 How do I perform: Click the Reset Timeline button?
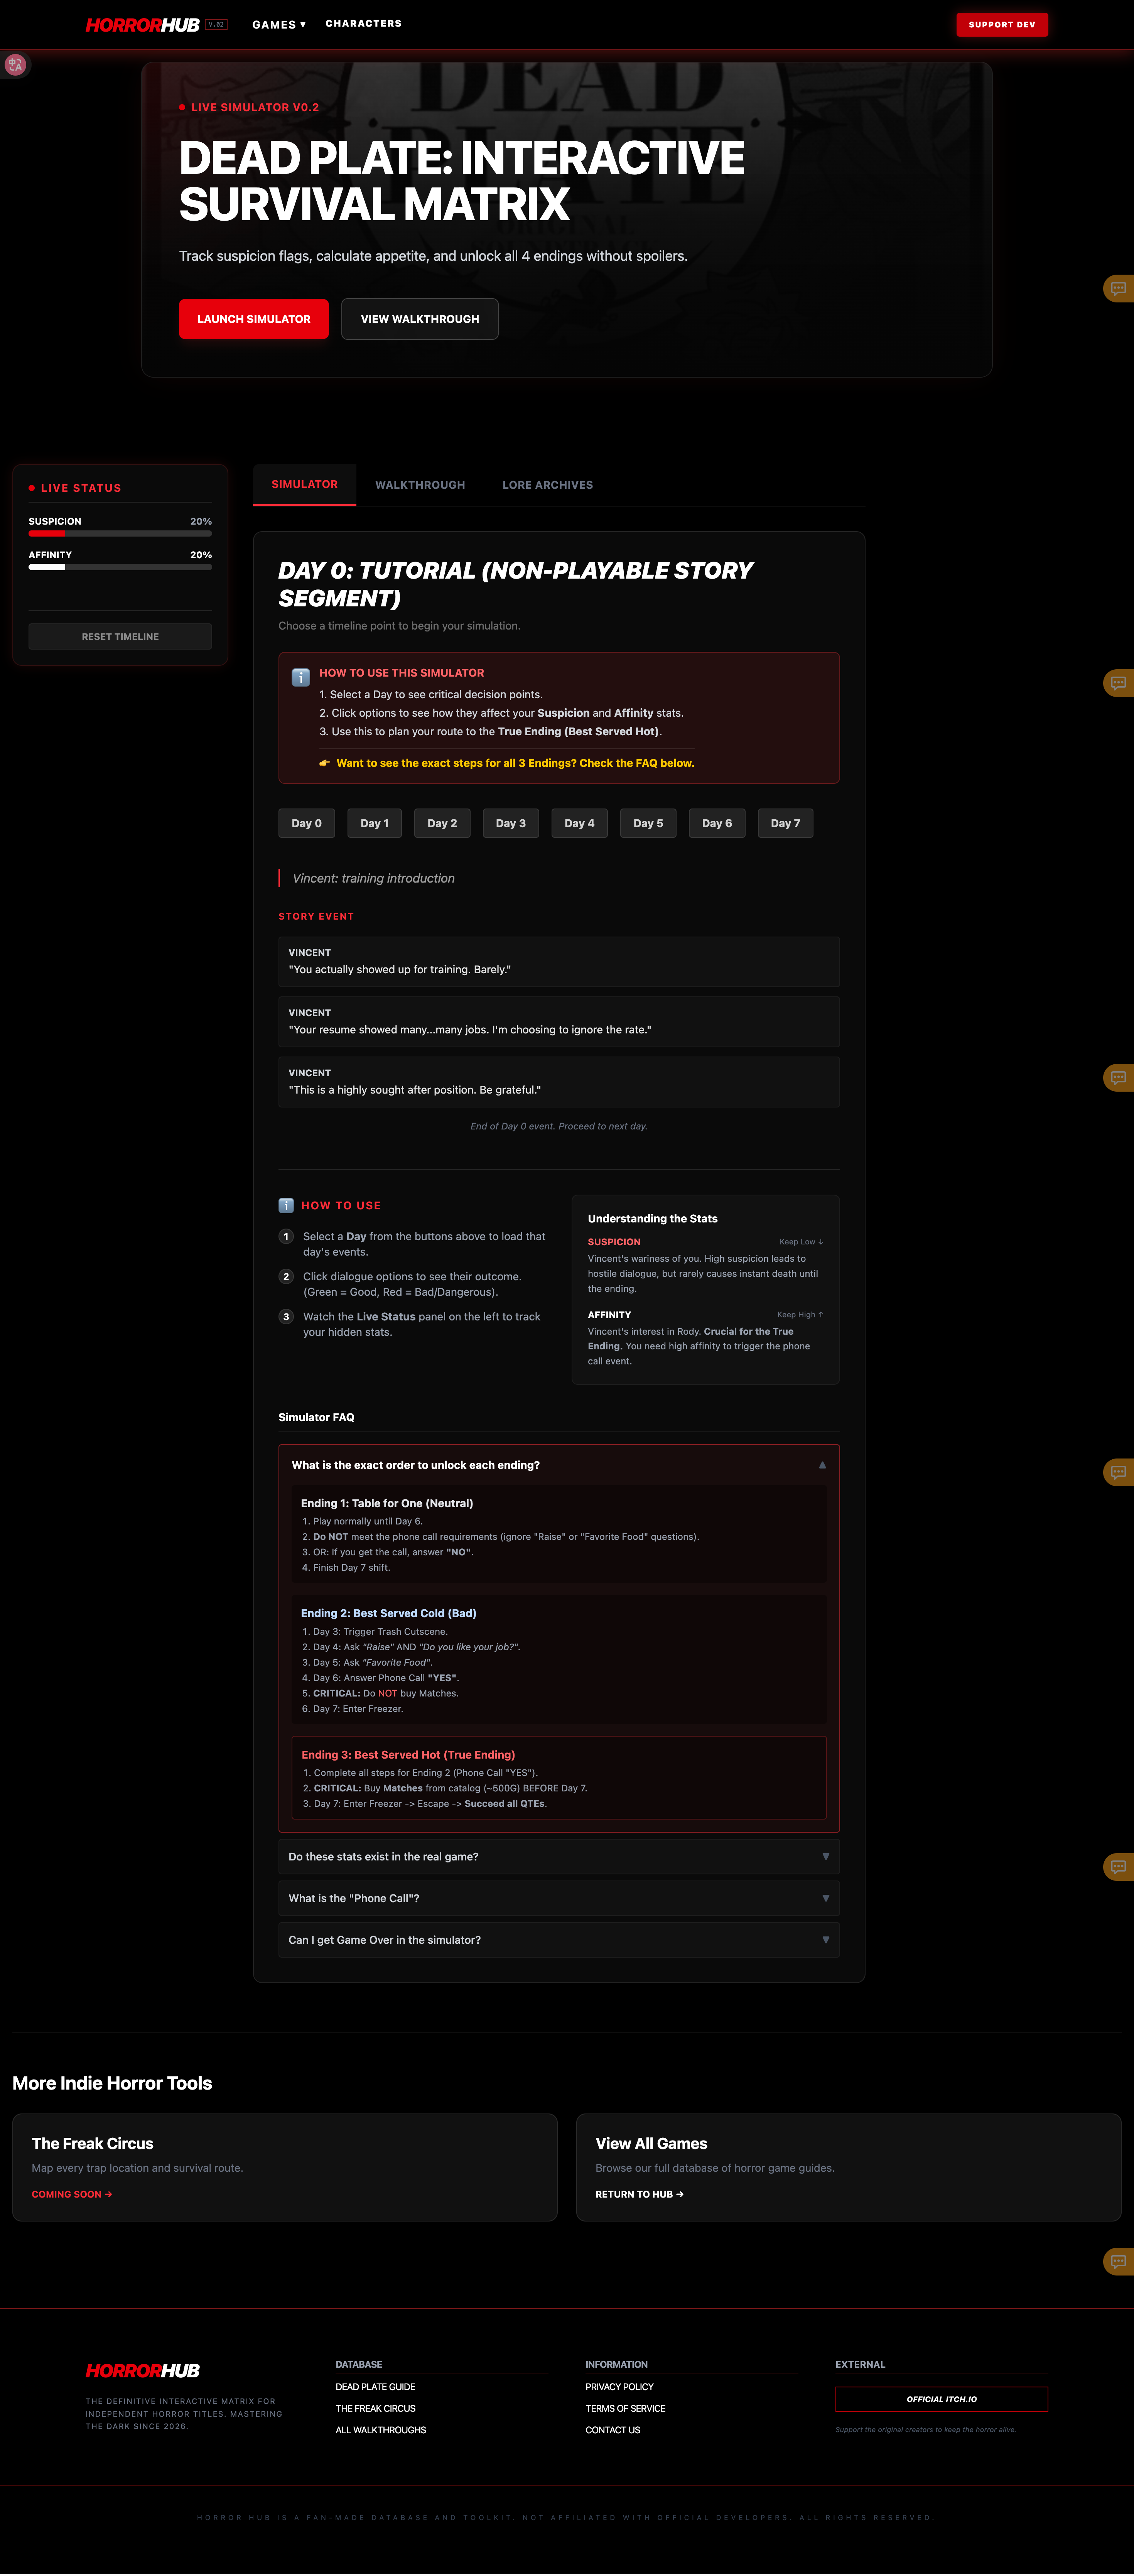click(120, 636)
